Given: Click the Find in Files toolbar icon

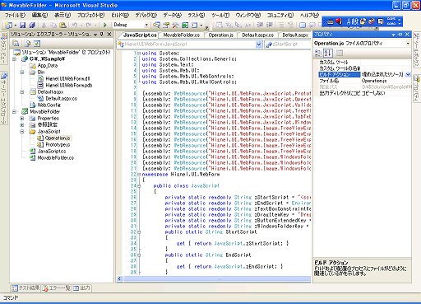Looking at the screenshot, I should 156,26.
